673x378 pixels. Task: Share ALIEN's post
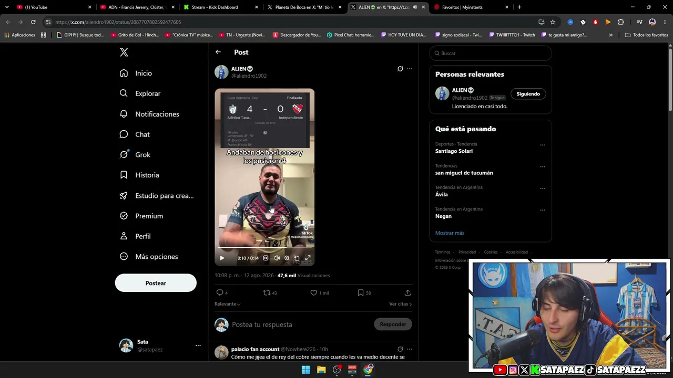point(407,292)
